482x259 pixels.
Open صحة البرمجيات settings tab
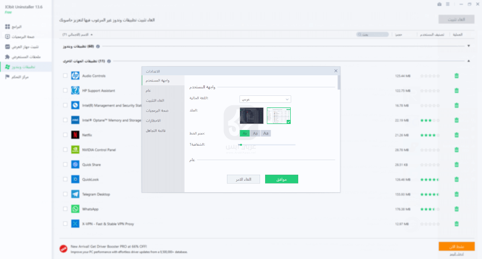point(163,110)
